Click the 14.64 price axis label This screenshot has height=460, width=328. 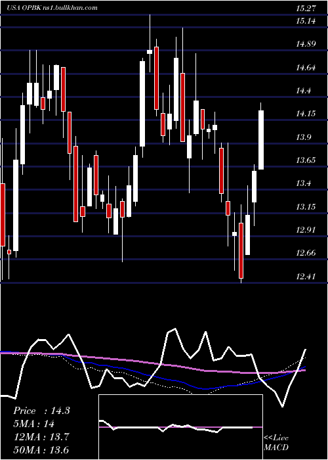pos(306,68)
